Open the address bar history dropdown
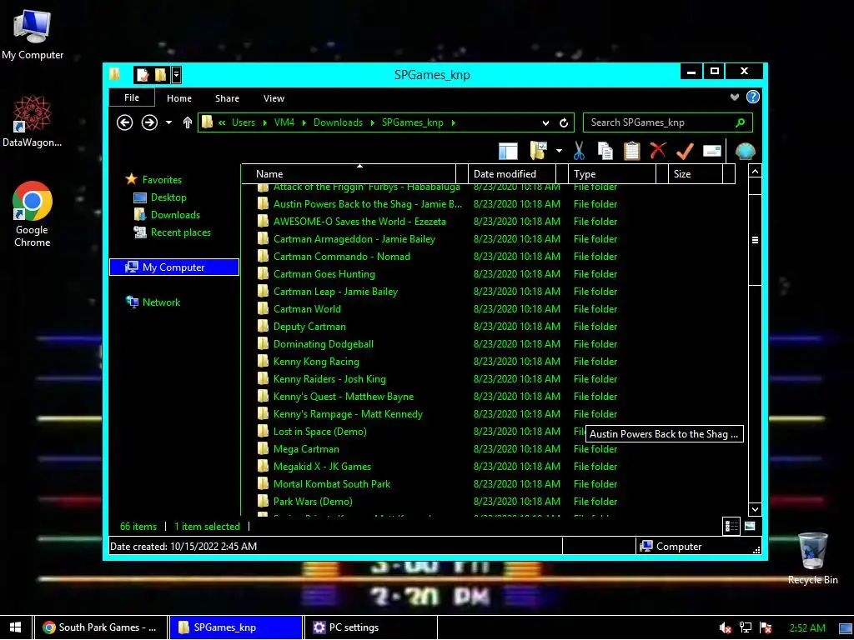 pos(545,123)
